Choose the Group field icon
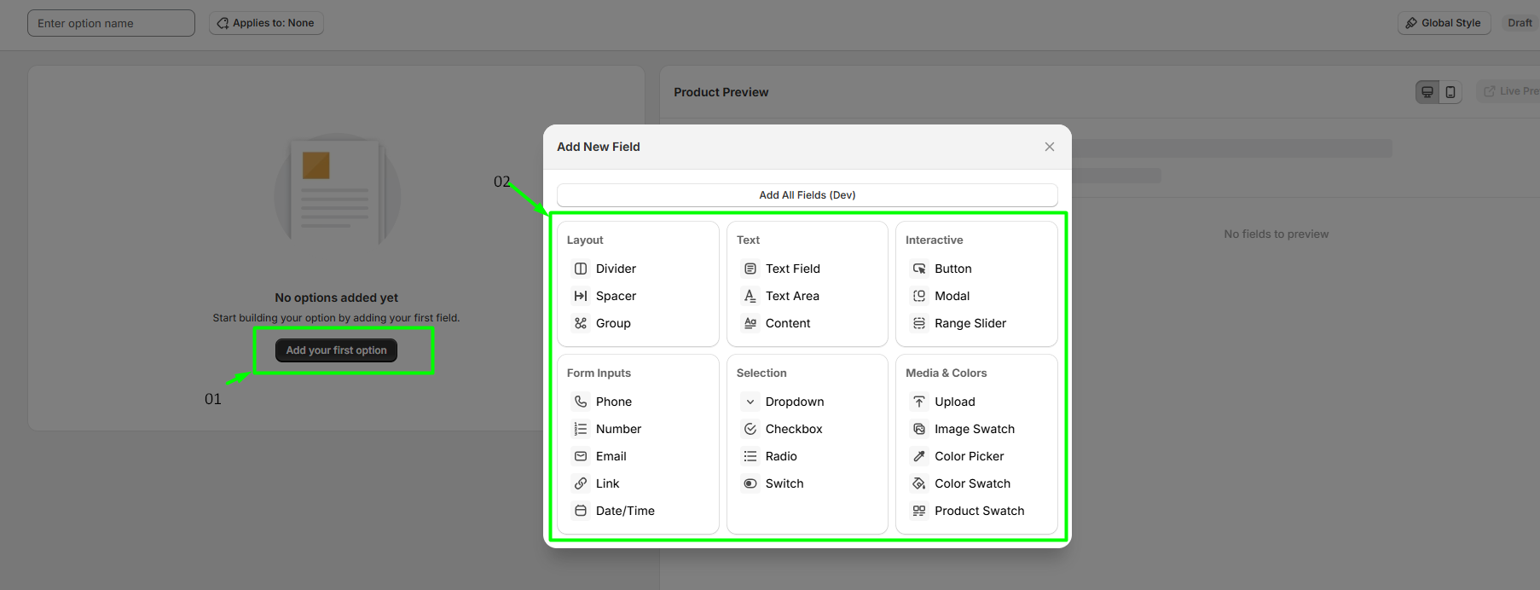Viewport: 1540px width, 590px height. coord(581,323)
